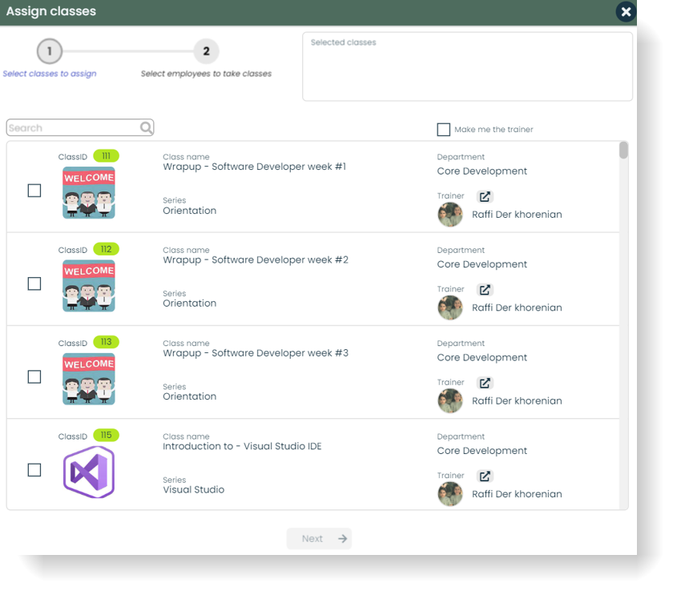Click the Visual Studio logo of class 115
681x599 pixels.
click(x=89, y=472)
